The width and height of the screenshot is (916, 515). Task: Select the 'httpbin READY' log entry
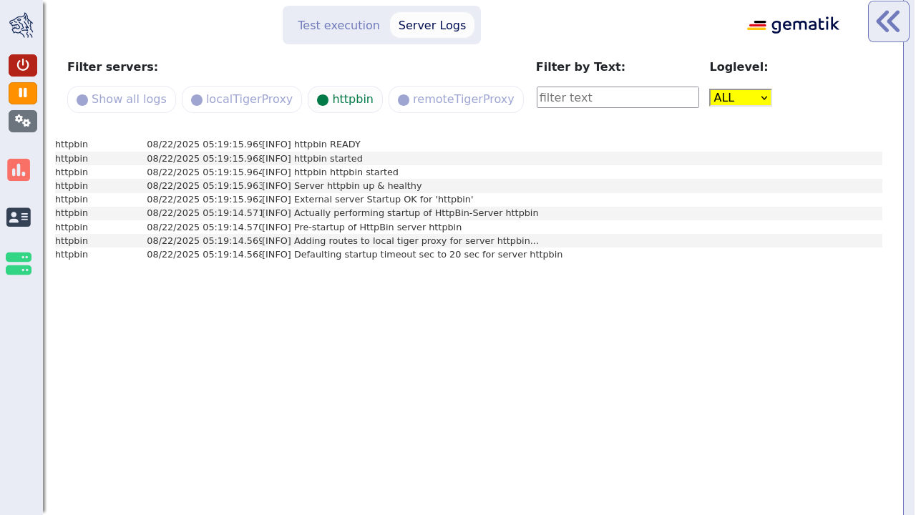pos(327,144)
